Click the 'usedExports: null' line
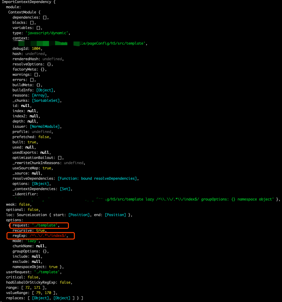 [x=32, y=153]
